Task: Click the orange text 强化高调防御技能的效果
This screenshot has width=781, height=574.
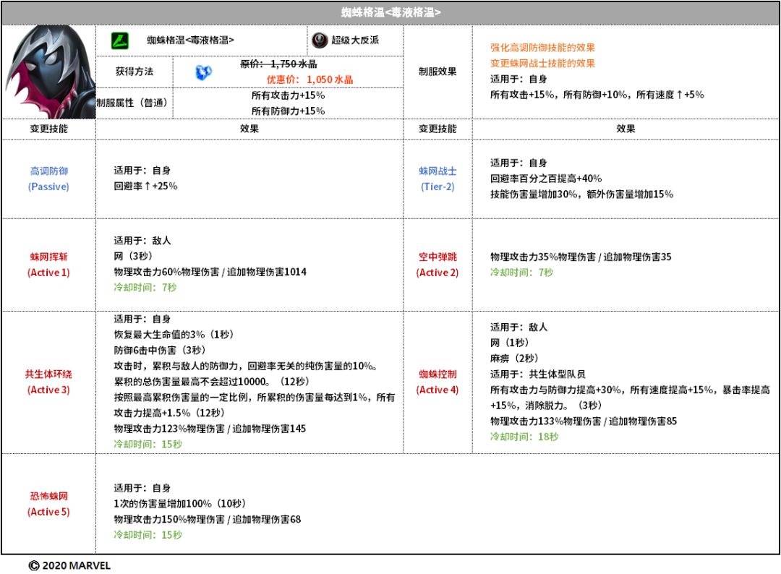Action: tap(542, 48)
